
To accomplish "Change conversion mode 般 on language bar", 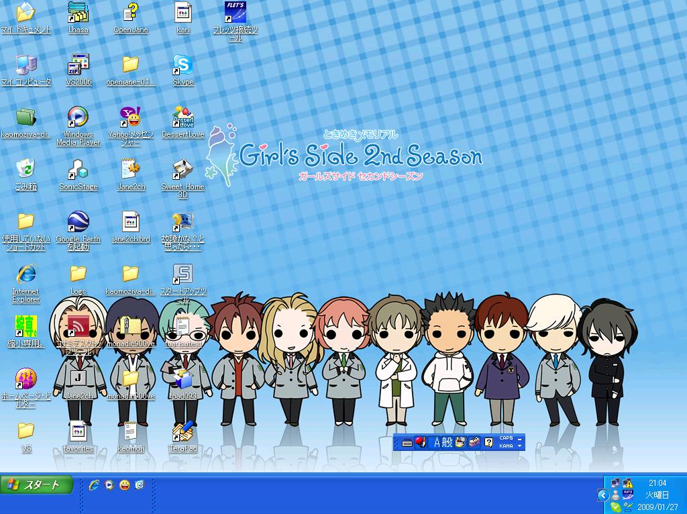I will (x=447, y=442).
